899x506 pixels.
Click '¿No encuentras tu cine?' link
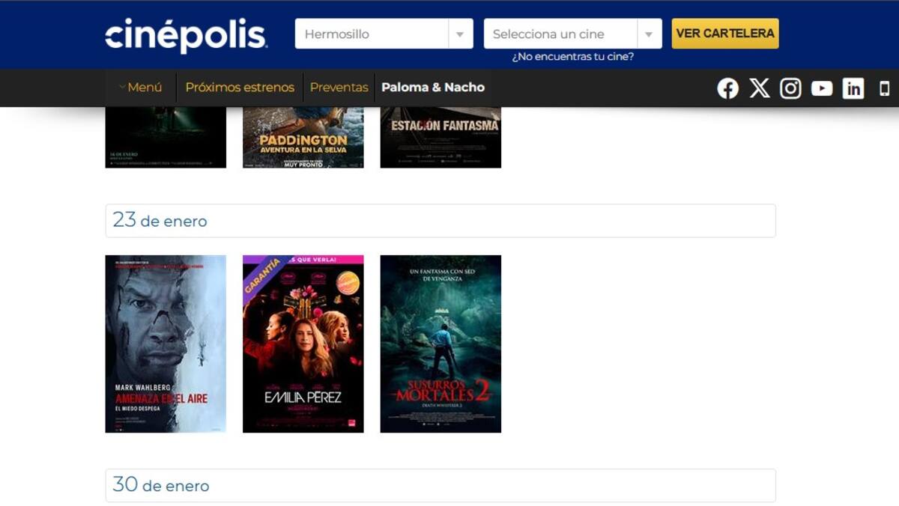pos(572,57)
